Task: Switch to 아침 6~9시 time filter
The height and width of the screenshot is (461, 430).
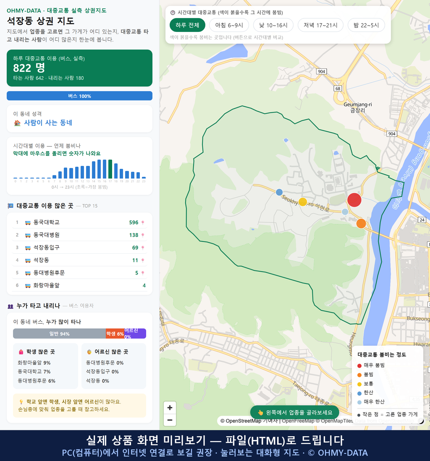Action: tap(229, 25)
